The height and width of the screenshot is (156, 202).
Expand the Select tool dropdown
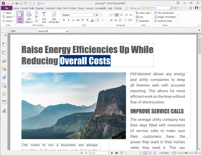[x=14, y=17]
